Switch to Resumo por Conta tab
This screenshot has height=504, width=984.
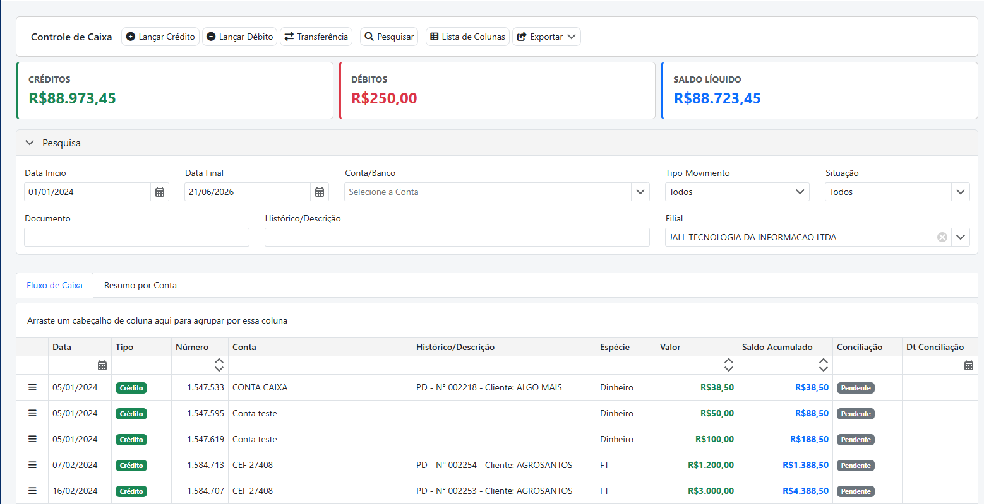[x=140, y=285]
